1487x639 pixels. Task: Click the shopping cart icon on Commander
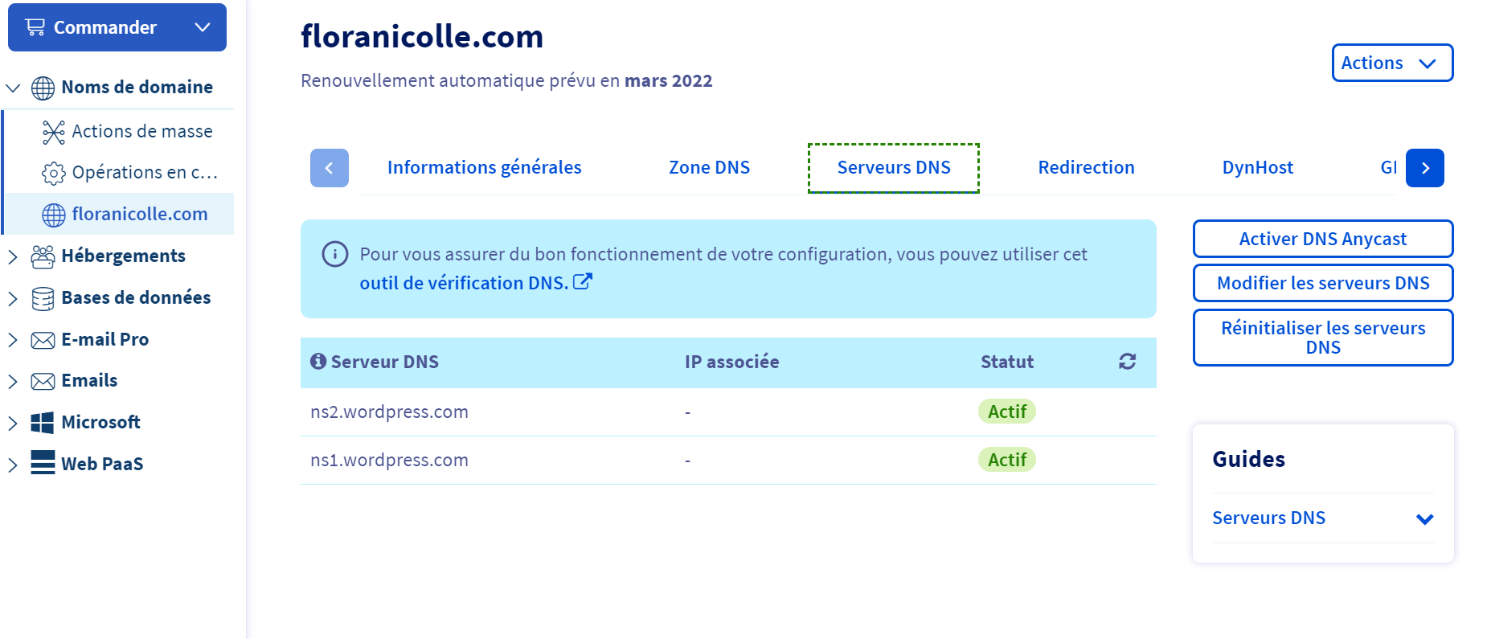tap(35, 27)
